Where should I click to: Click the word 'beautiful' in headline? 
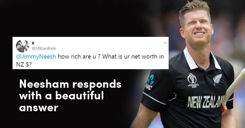(x=79, y=95)
